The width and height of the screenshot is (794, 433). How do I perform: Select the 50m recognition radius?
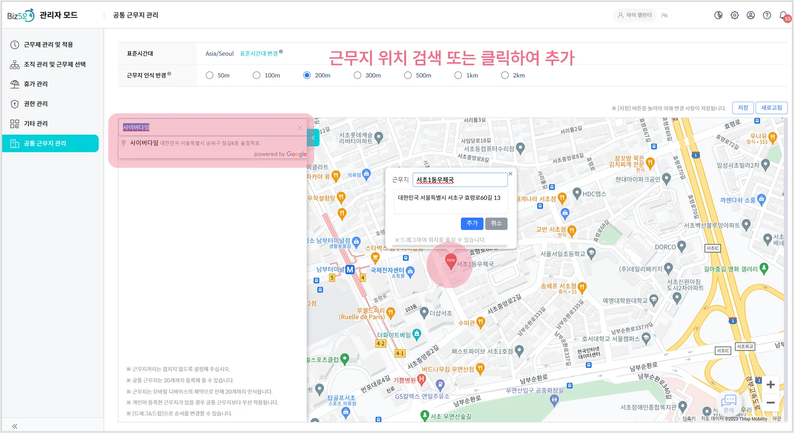[x=210, y=75]
